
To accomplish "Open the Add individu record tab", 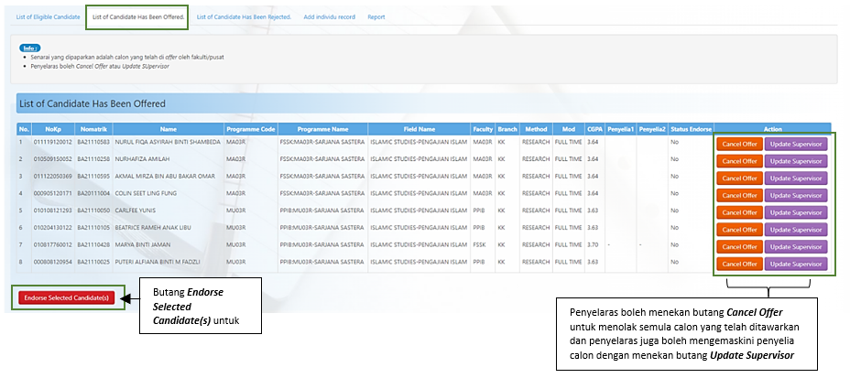I will [x=329, y=16].
